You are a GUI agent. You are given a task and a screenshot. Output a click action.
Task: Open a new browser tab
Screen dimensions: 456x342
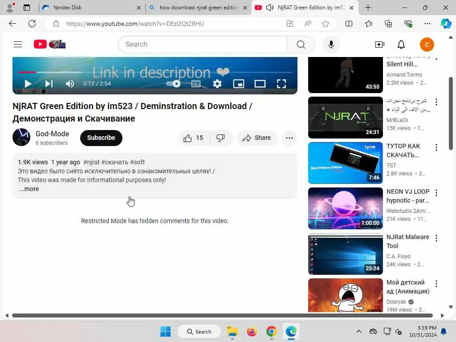[x=368, y=8]
